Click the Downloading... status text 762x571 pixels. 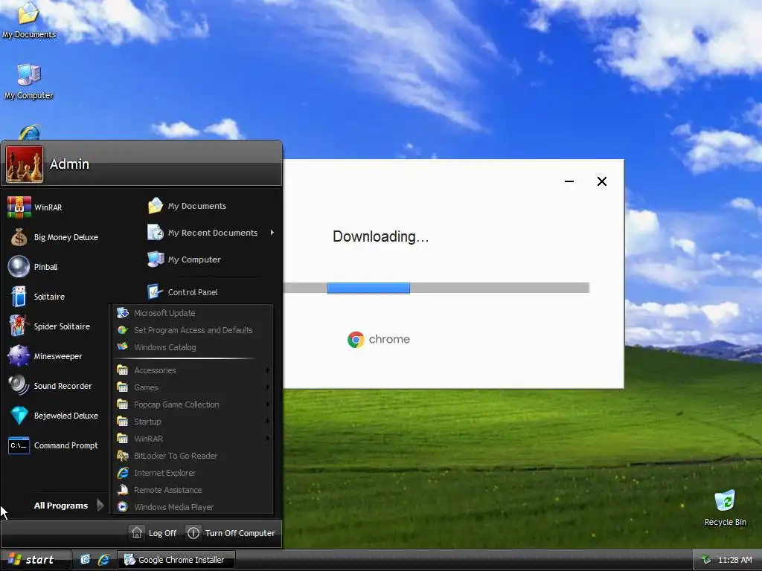click(380, 236)
